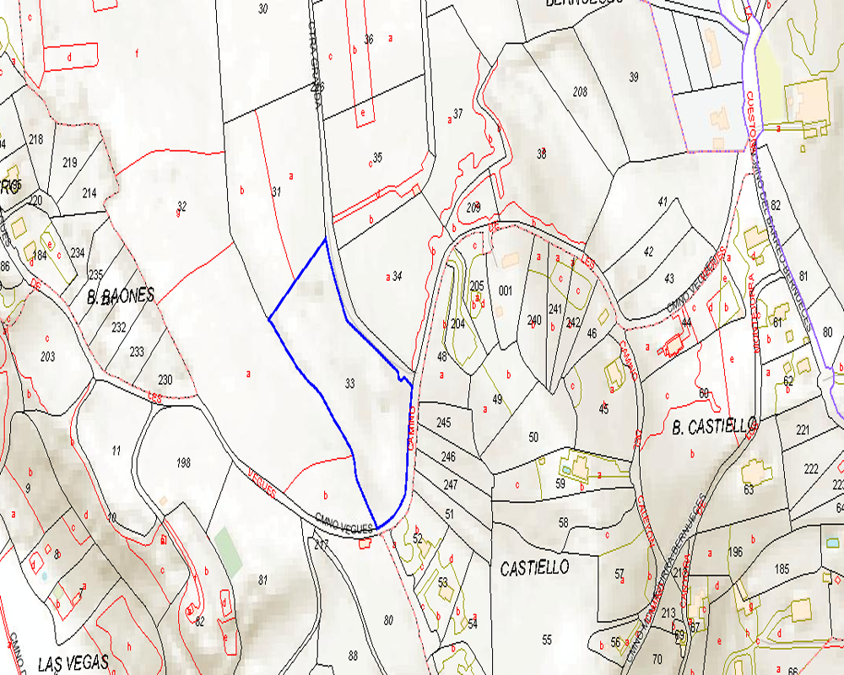
Task: Select parcel 55 below CASTIELLO
Action: click(547, 640)
